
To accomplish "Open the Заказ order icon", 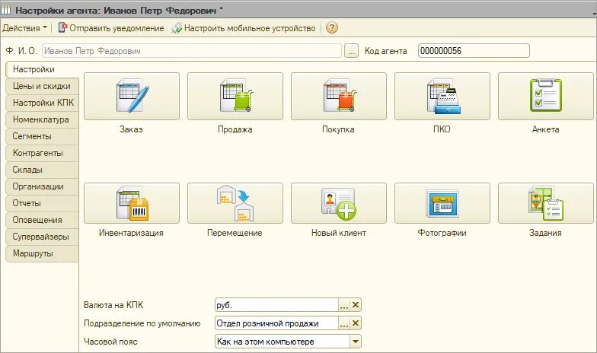I will click(x=131, y=96).
